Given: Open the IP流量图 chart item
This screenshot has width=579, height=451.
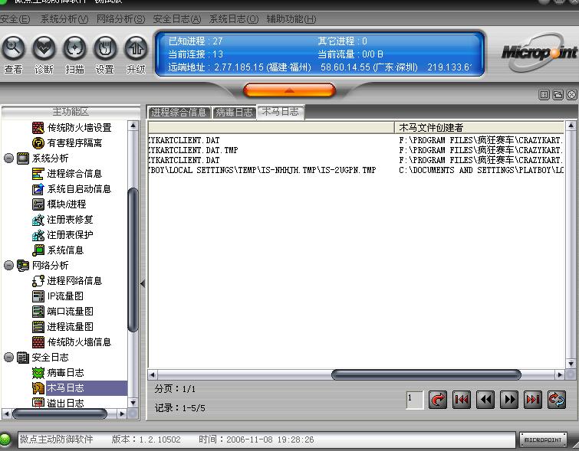Looking at the screenshot, I should coord(58,296).
